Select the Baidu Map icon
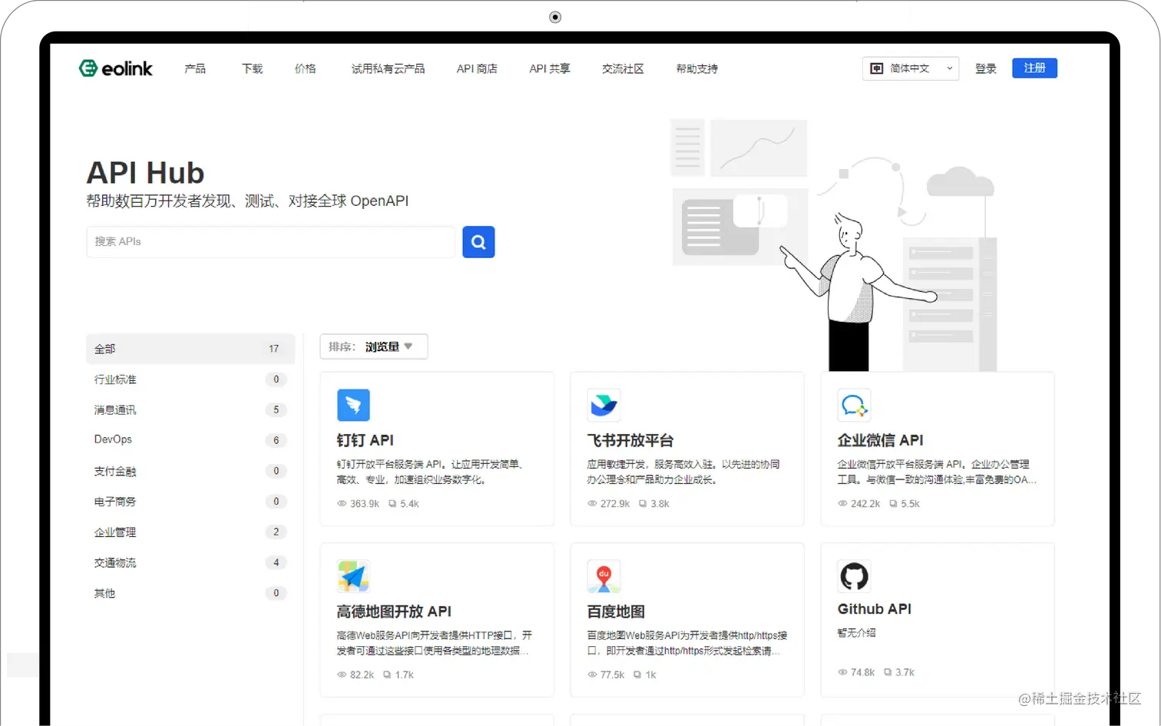The image size is (1161, 726). tap(604, 576)
